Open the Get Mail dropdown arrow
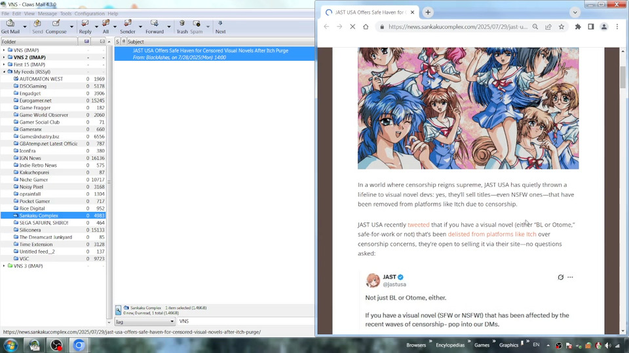This screenshot has width=629, height=353. tap(24, 27)
